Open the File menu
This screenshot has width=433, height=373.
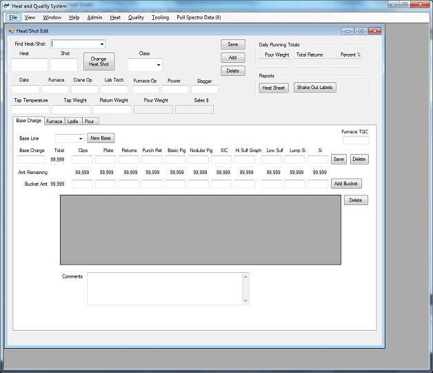point(13,17)
